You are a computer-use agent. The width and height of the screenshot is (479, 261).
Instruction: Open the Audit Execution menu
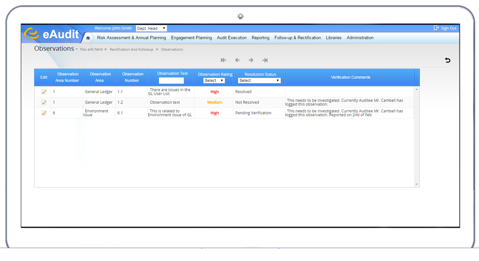click(x=232, y=38)
